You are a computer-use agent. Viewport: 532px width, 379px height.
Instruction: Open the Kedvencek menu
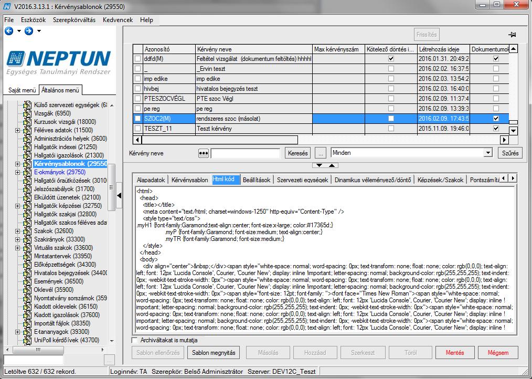[x=118, y=20]
